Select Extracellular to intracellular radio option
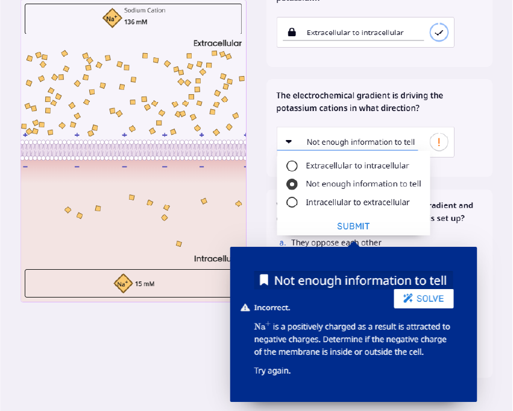Screen dimensions: 513x411 coord(292,166)
